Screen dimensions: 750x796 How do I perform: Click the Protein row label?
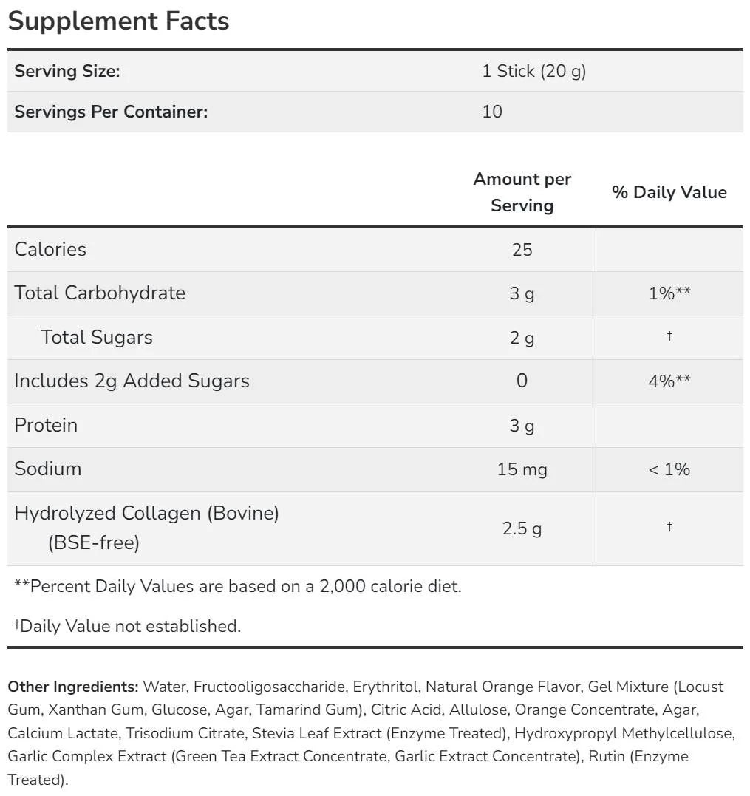(46, 425)
